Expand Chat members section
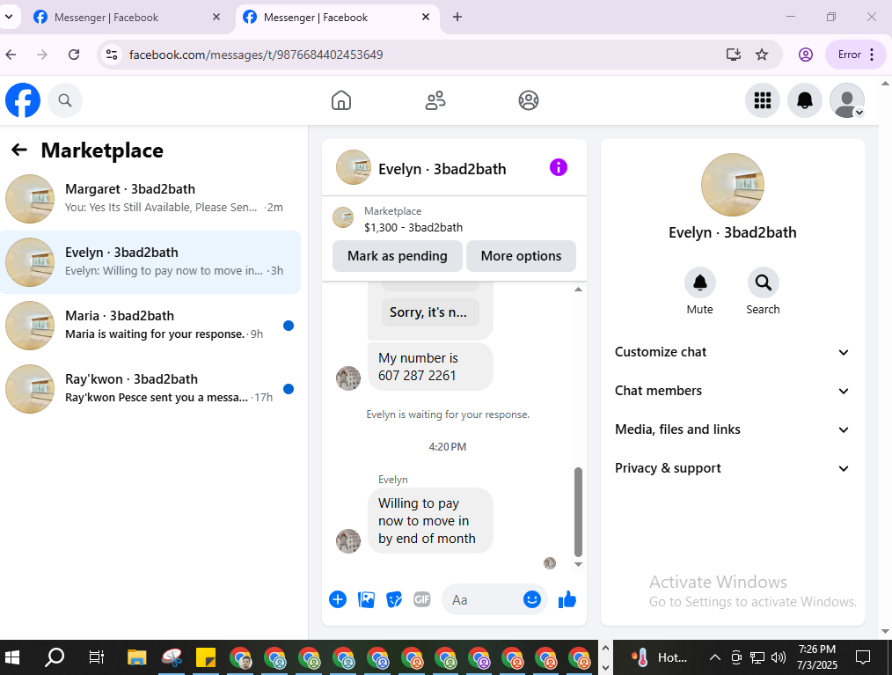 click(732, 391)
